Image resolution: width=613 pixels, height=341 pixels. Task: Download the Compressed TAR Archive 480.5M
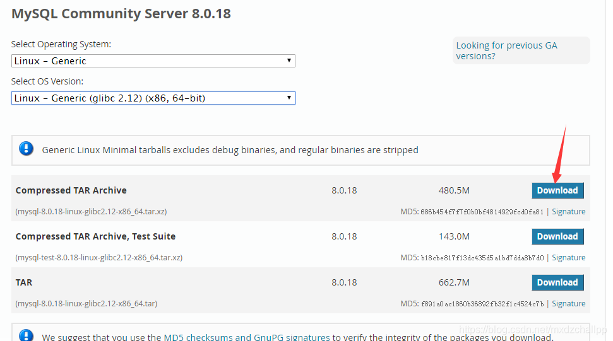pyautogui.click(x=557, y=190)
